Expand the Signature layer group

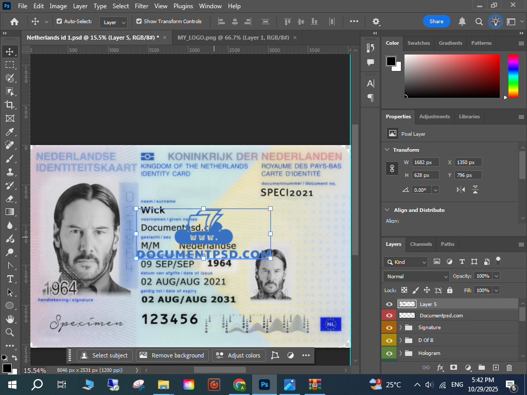[401, 328]
